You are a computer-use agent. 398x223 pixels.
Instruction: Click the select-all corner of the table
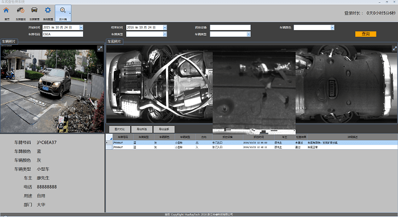coord(109,137)
